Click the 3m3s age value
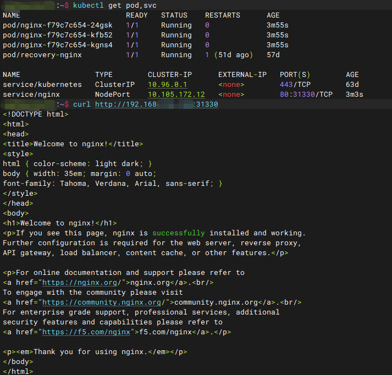The height and width of the screenshot is (375, 392). pos(354,95)
